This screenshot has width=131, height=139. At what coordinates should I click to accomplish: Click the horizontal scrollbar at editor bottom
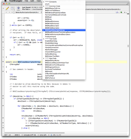[x=35, y=133]
